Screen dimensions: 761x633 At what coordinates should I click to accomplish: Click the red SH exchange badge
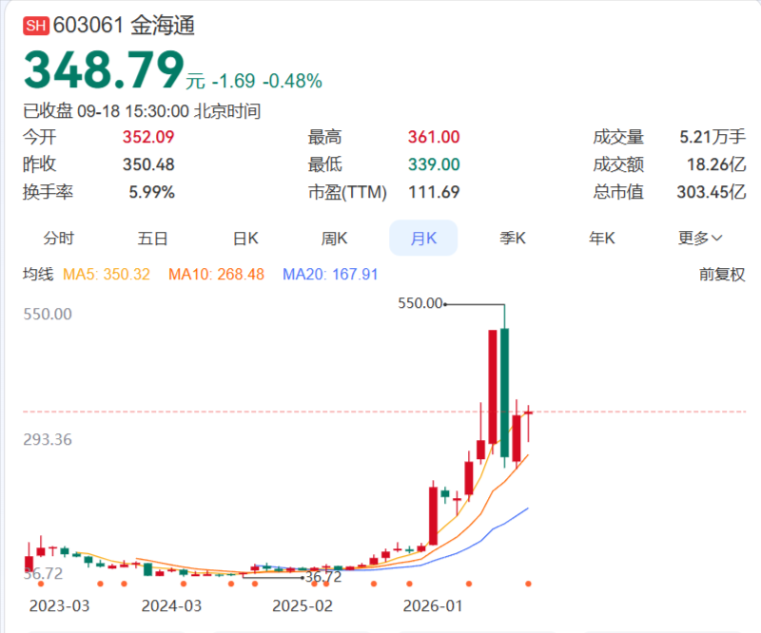pos(36,26)
